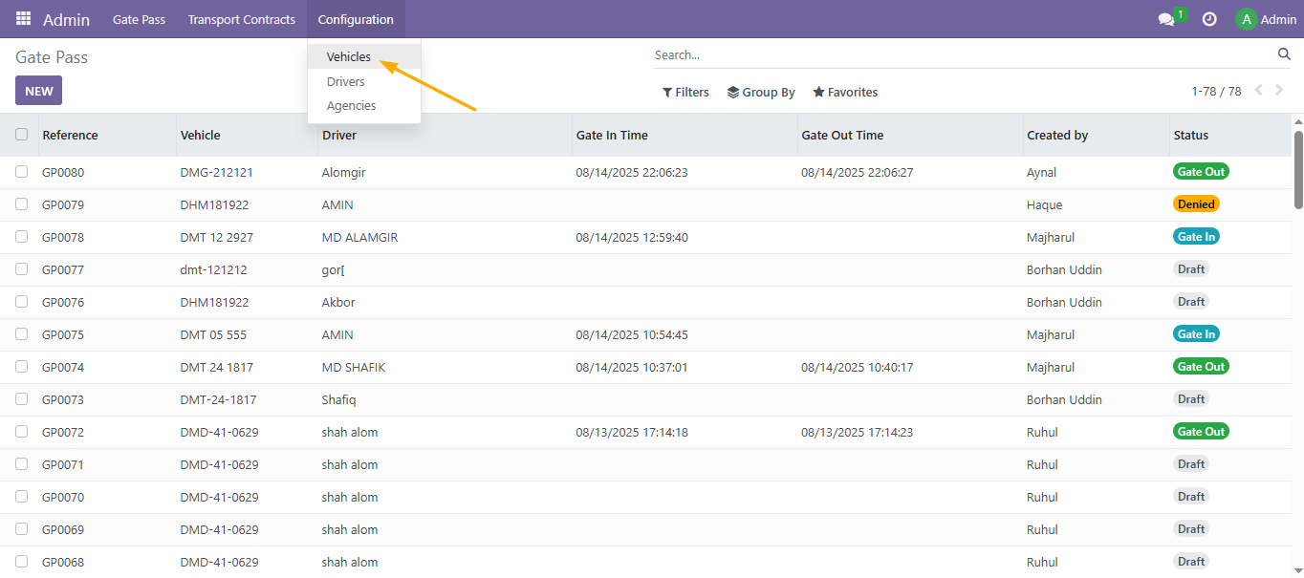Click the Admin user avatar
This screenshot has height=578, width=1304.
(x=1246, y=19)
